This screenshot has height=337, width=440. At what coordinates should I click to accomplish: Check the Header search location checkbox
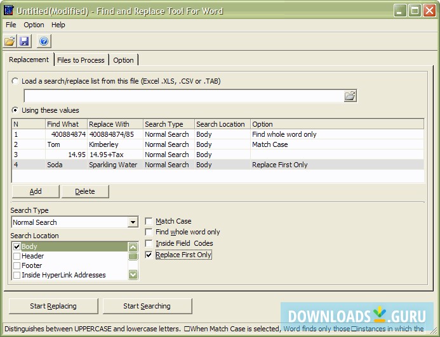pyautogui.click(x=17, y=256)
